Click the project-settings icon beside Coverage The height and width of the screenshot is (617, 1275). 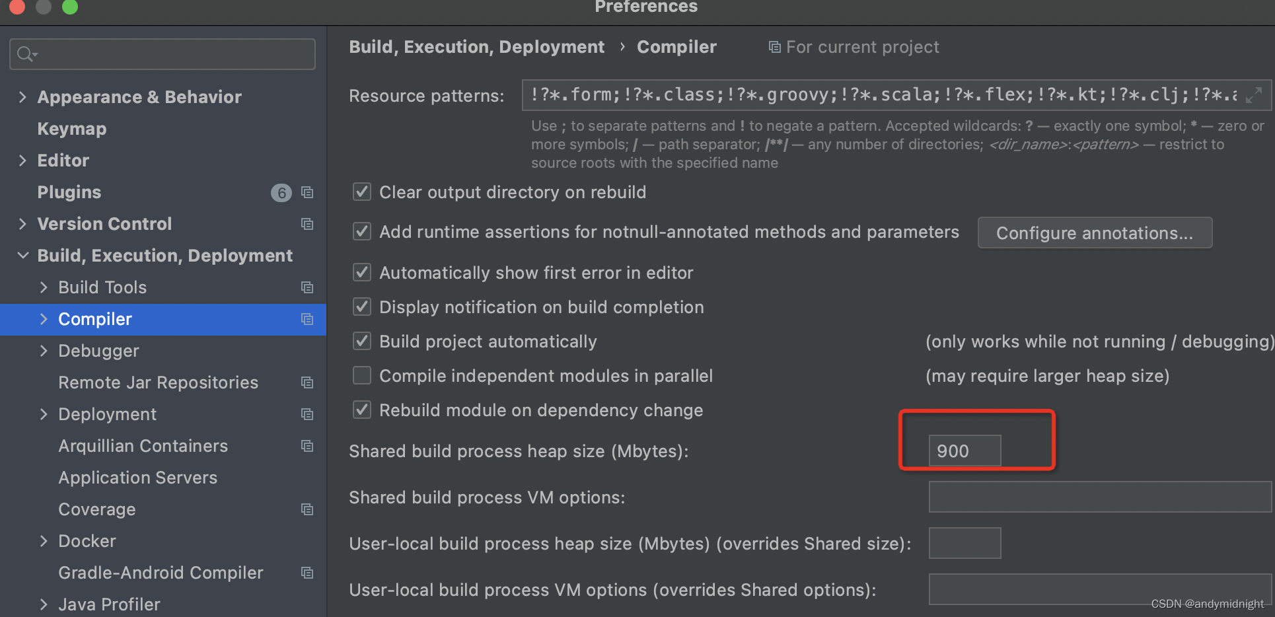click(307, 509)
